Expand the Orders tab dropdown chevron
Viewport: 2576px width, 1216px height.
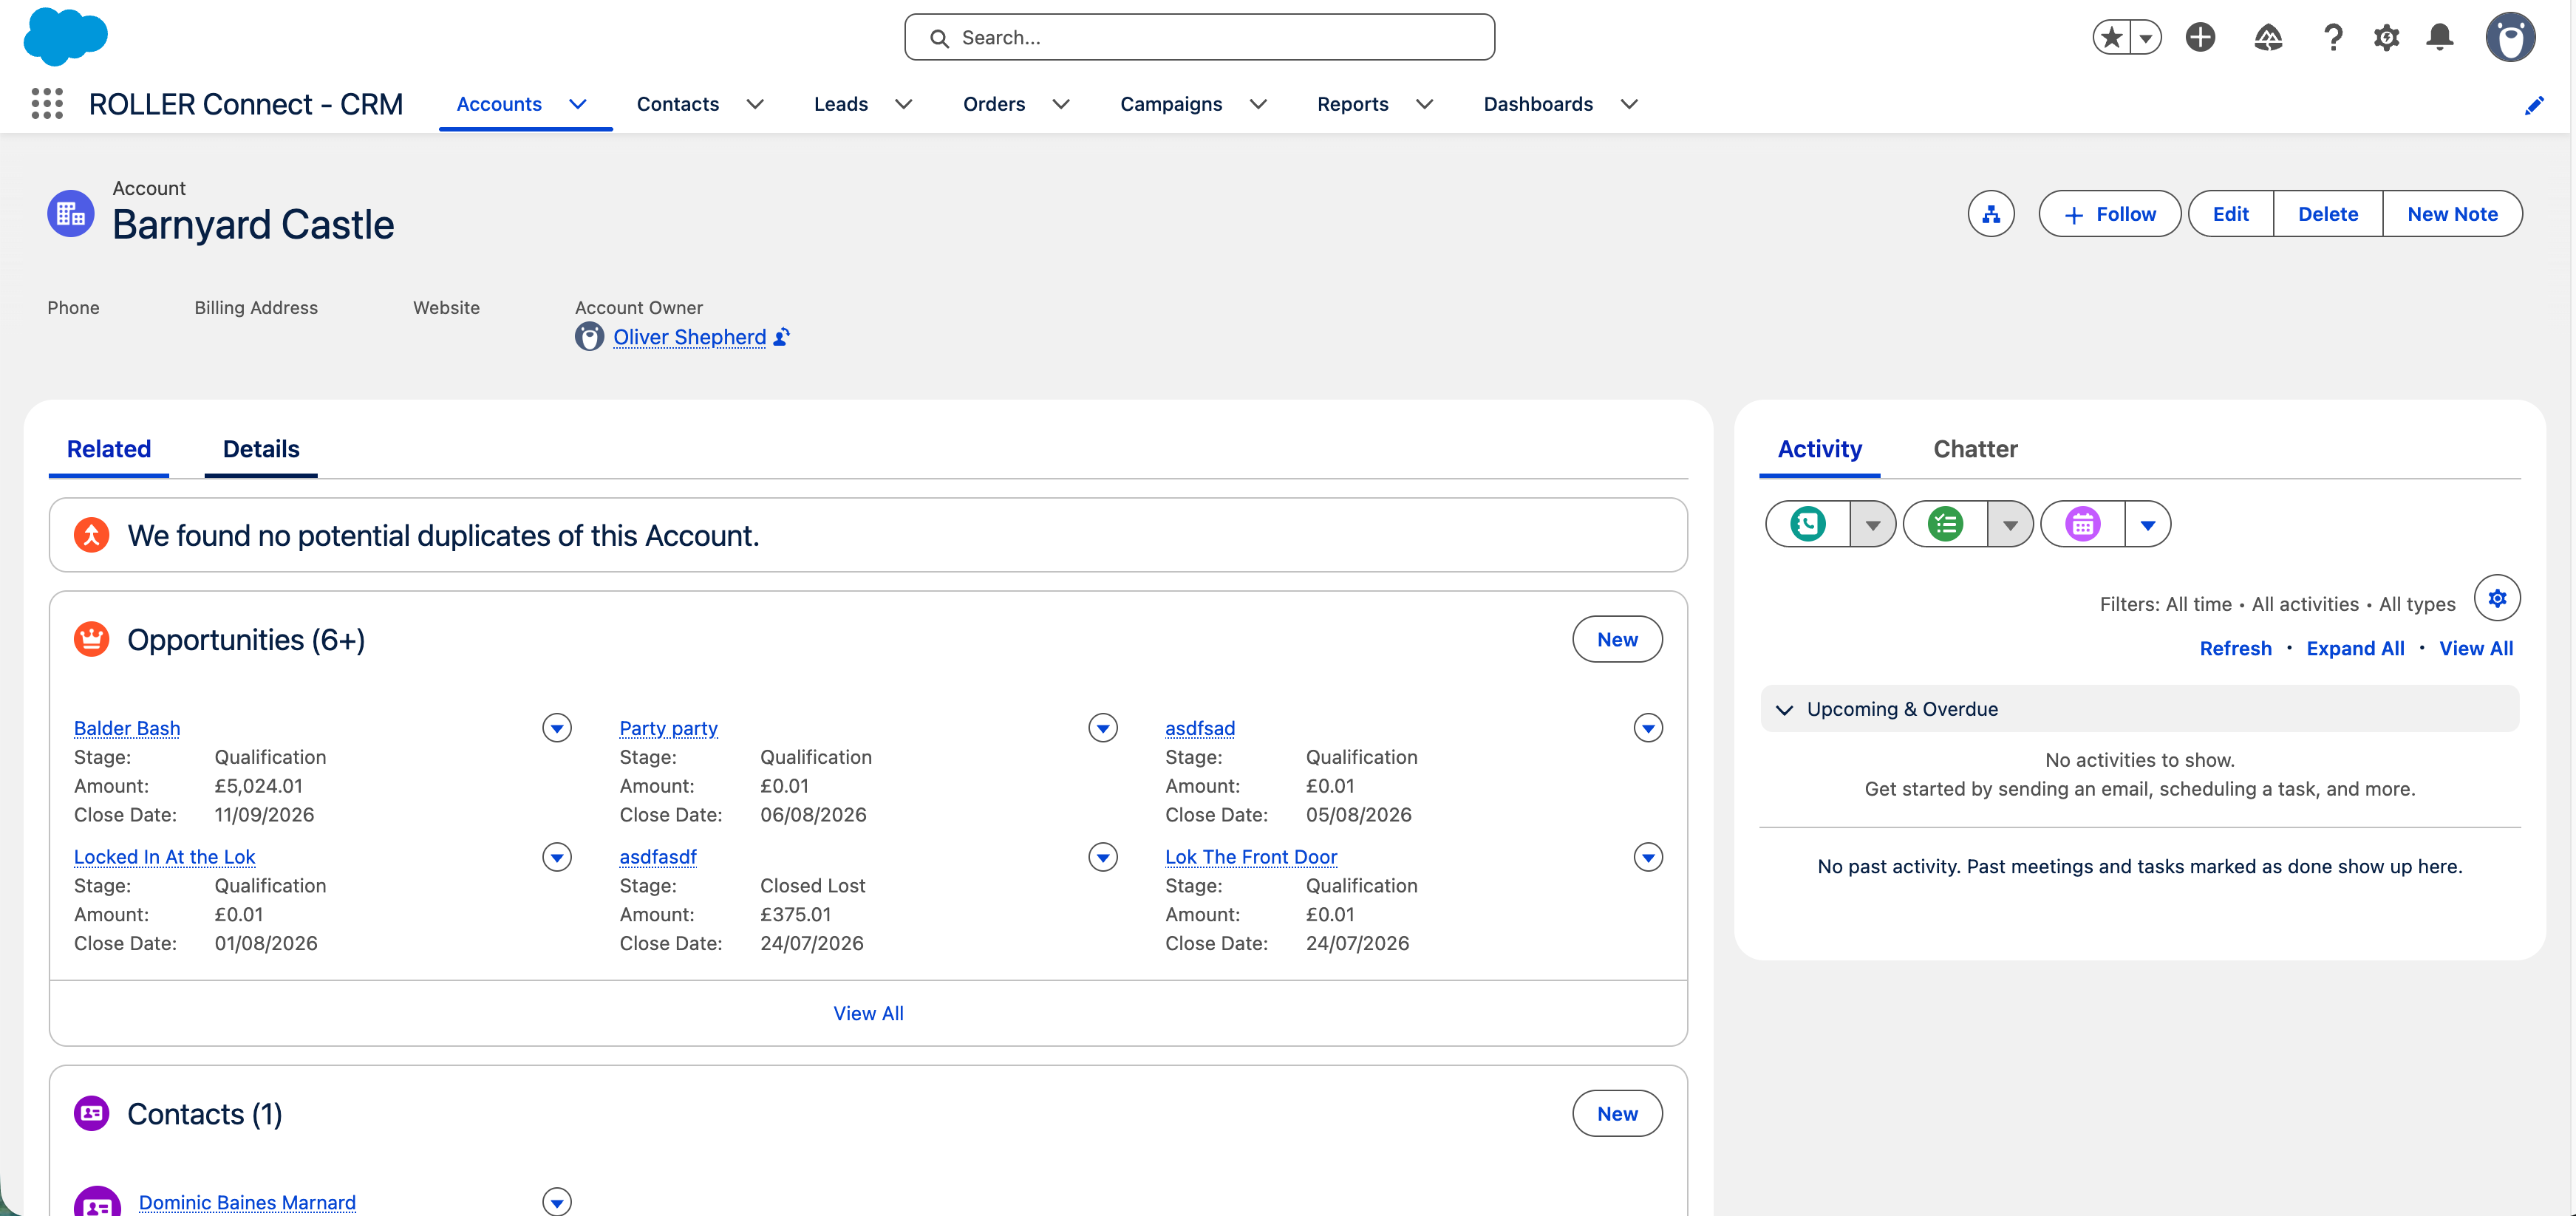1061,104
